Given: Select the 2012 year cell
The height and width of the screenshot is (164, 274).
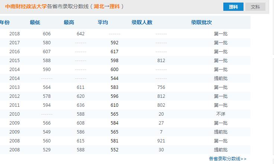Looking at the screenshot, I should tap(15, 96).
